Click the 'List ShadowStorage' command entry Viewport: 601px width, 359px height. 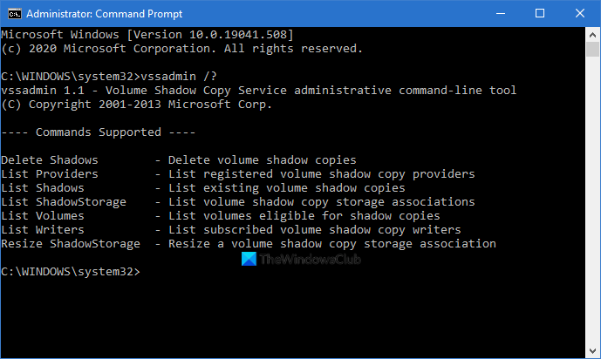[x=64, y=202]
